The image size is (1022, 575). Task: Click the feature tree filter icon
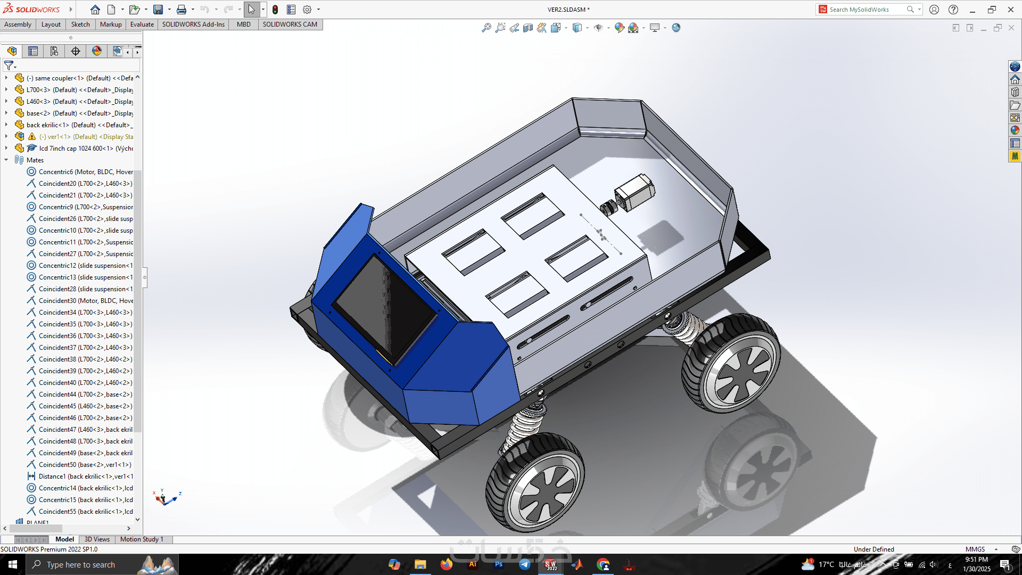9,65
